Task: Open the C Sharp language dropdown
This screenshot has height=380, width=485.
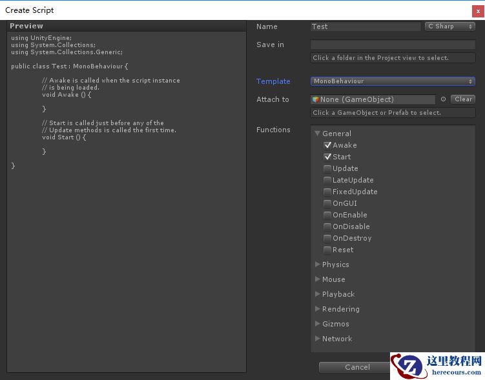Action: point(449,26)
